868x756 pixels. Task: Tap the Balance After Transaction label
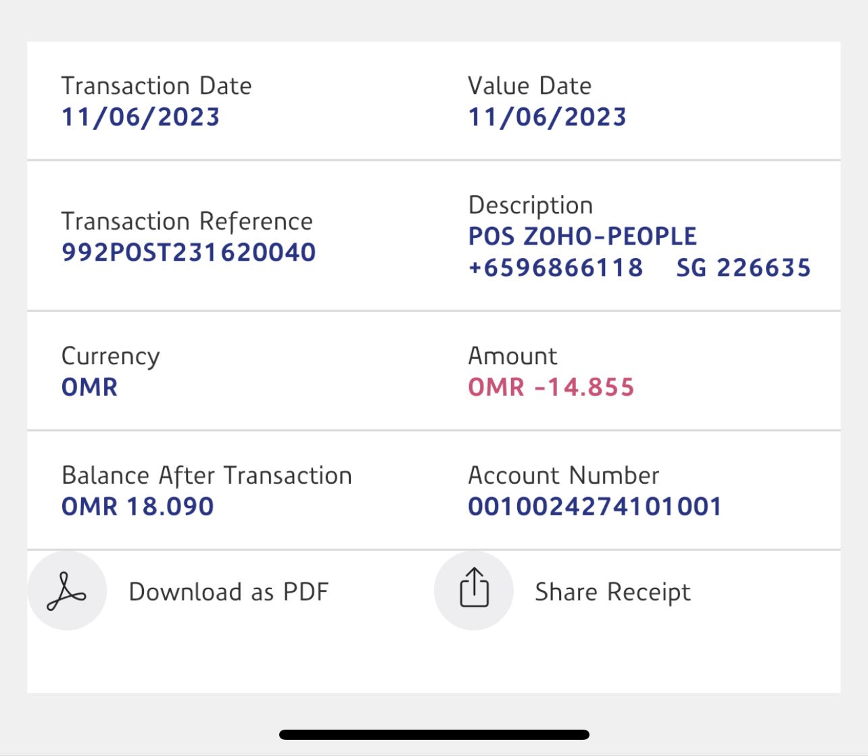tap(207, 476)
